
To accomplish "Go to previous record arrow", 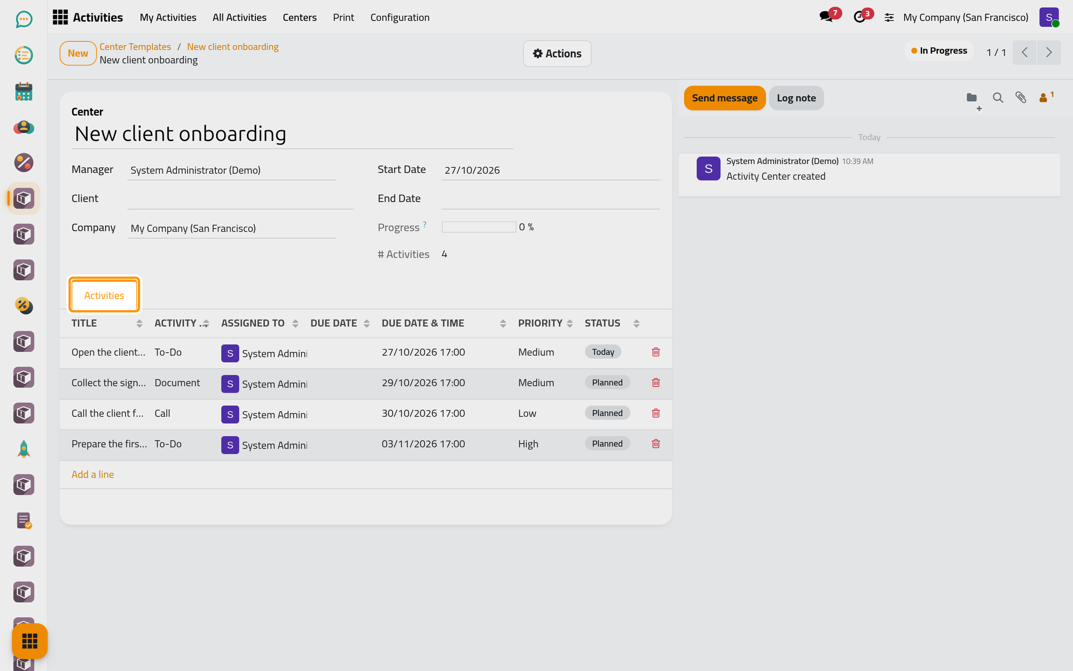I will click(x=1024, y=53).
